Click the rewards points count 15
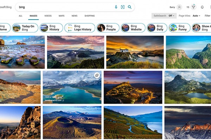The height and width of the screenshot is (140, 211). 188,7
